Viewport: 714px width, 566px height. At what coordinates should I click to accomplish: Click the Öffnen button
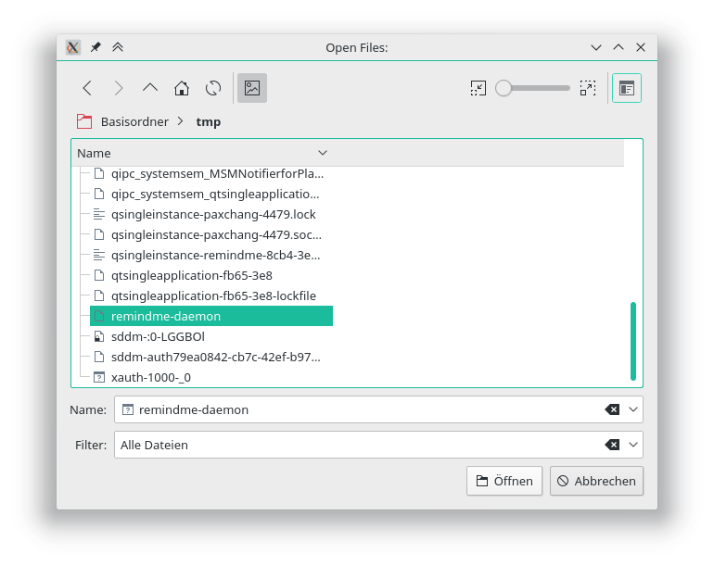pyautogui.click(x=504, y=481)
